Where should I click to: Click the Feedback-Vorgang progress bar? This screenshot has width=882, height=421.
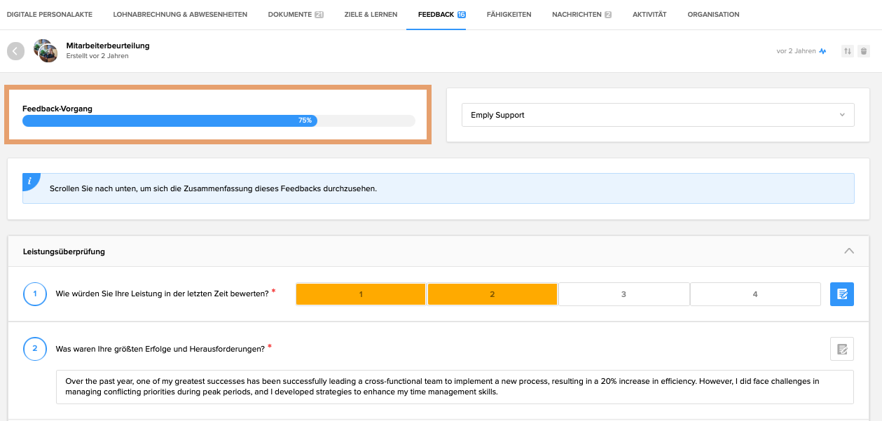219,120
